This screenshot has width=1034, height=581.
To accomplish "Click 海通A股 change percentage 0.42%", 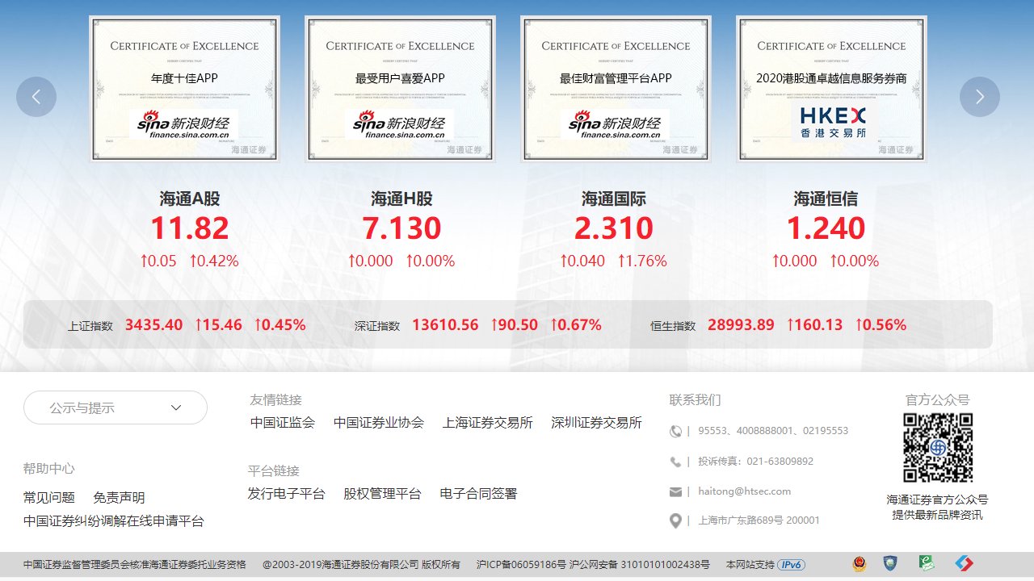I will [214, 261].
